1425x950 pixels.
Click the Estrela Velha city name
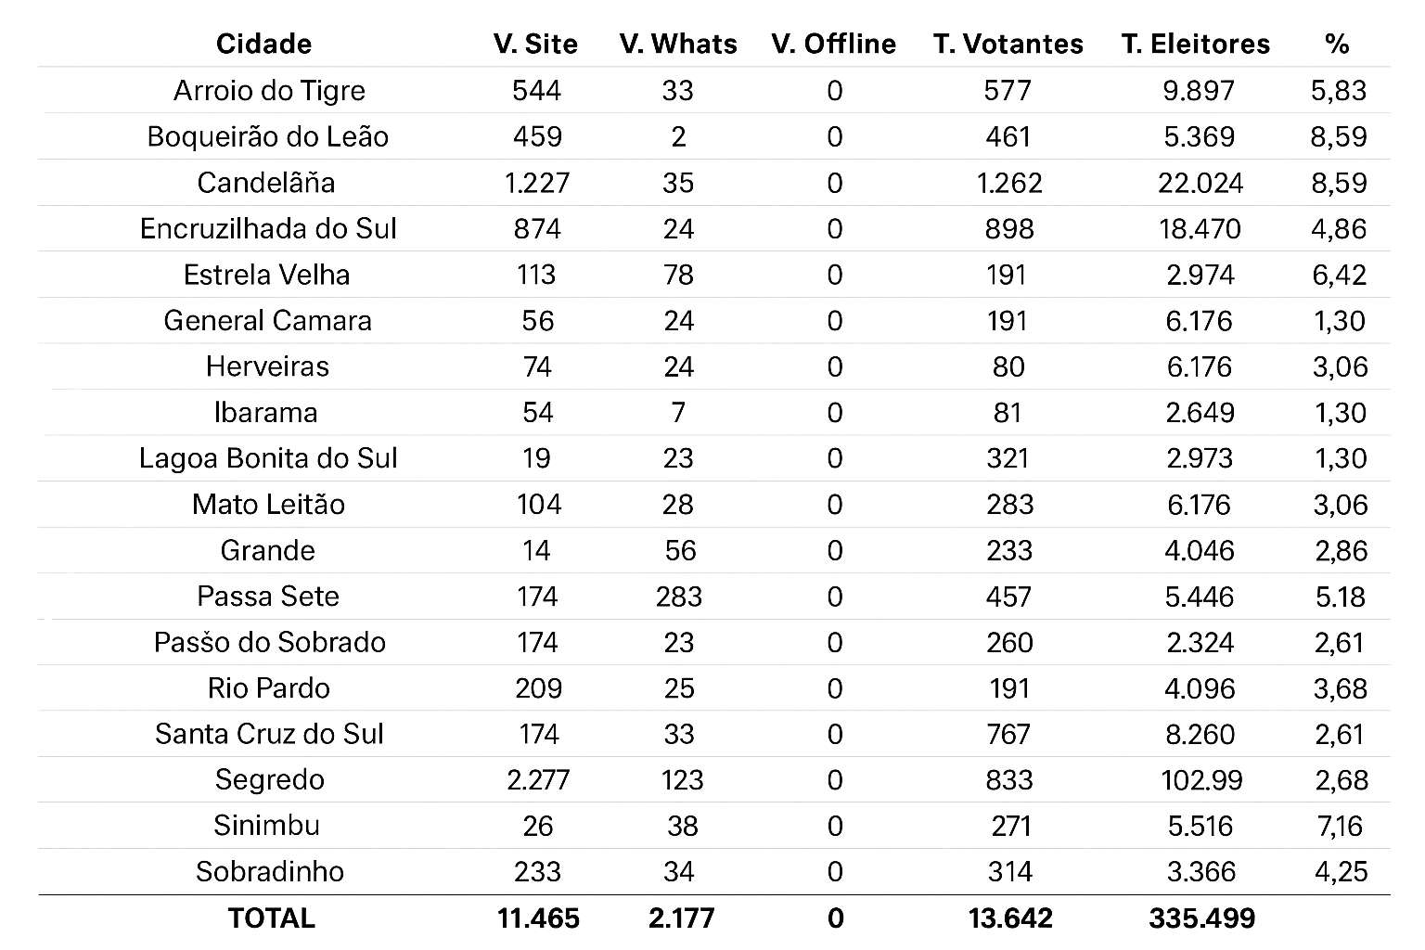point(266,275)
